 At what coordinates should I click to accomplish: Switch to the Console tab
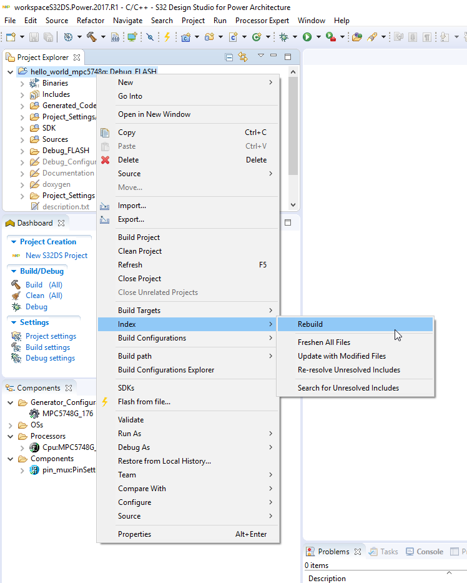click(x=425, y=552)
